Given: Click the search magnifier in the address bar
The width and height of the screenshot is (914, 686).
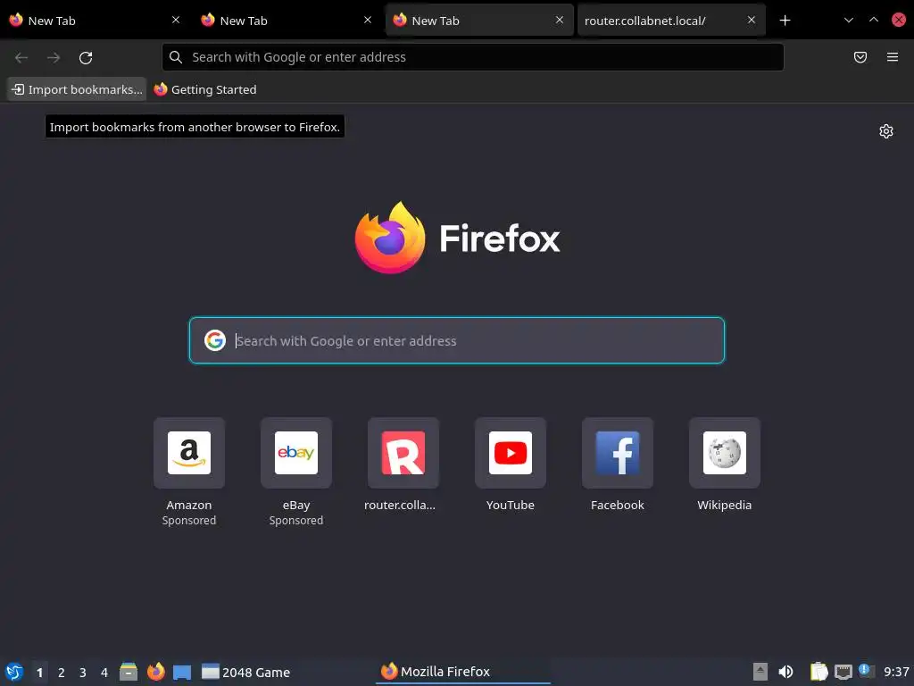Looking at the screenshot, I should pos(176,57).
